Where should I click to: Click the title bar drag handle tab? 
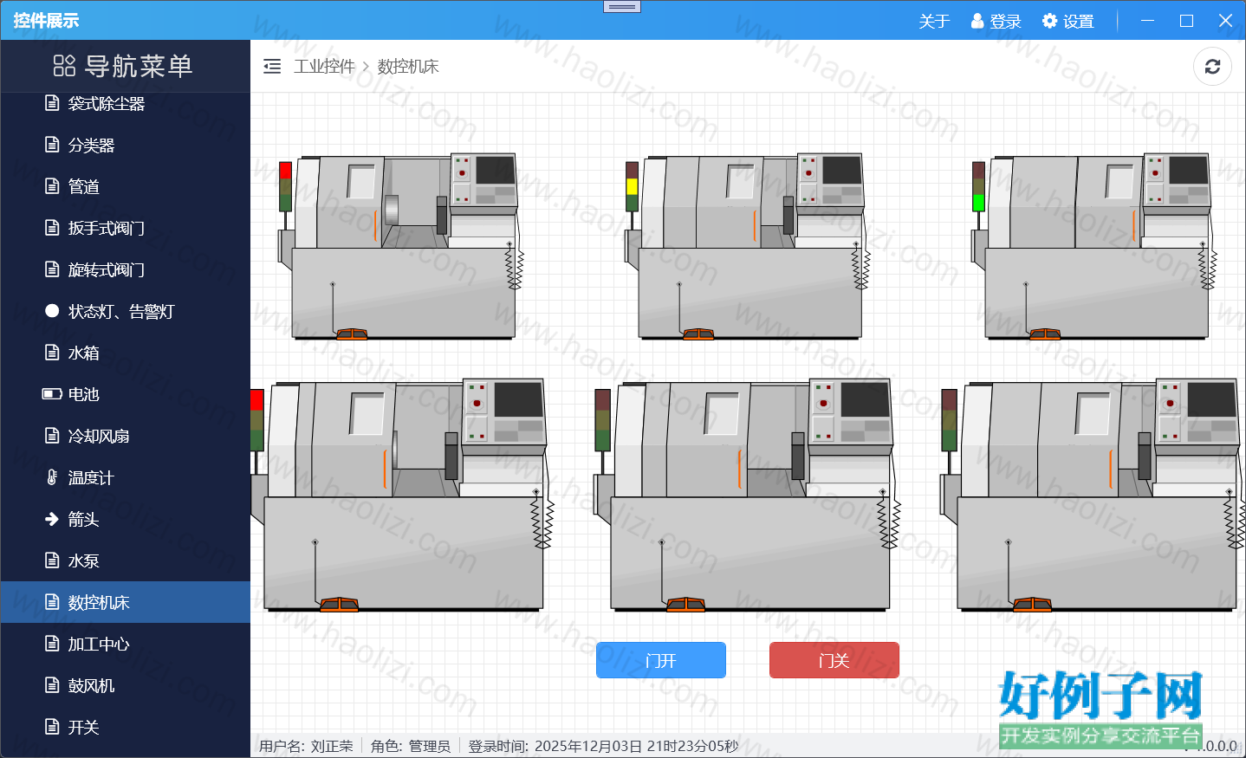622,6
